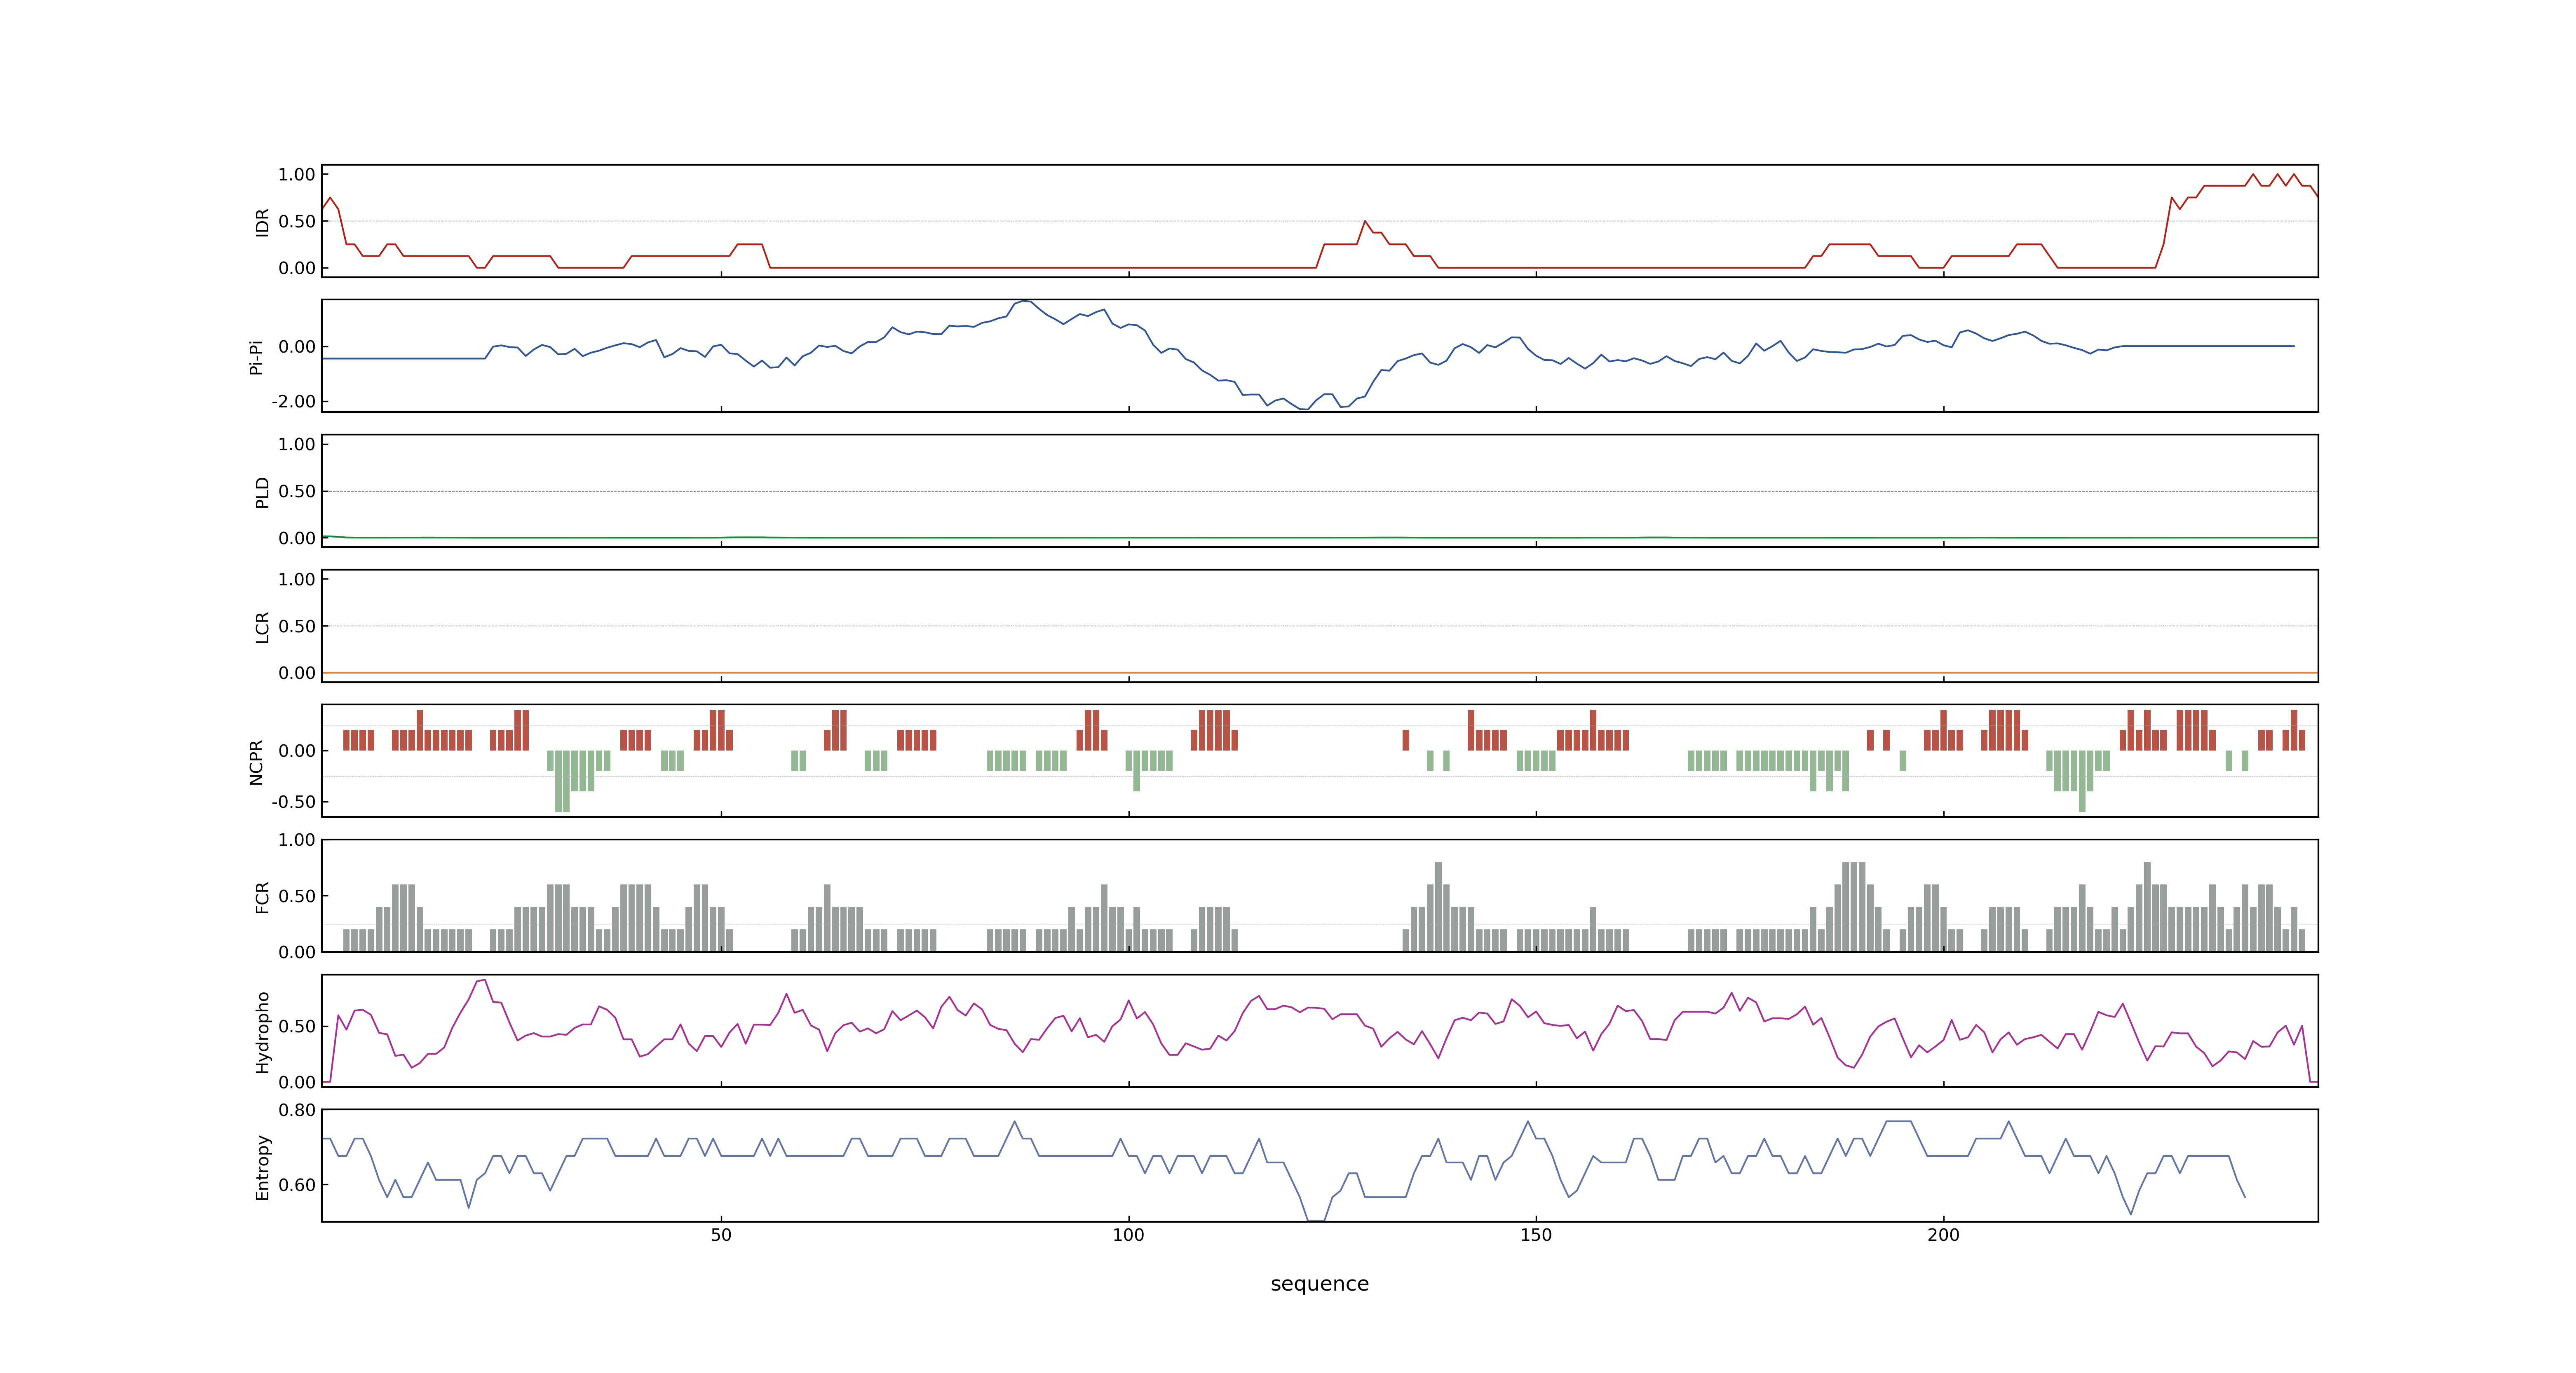The image size is (2576, 1373).
Task: Click the 1.00 tick on IDR axis
Action: pyautogui.click(x=297, y=175)
